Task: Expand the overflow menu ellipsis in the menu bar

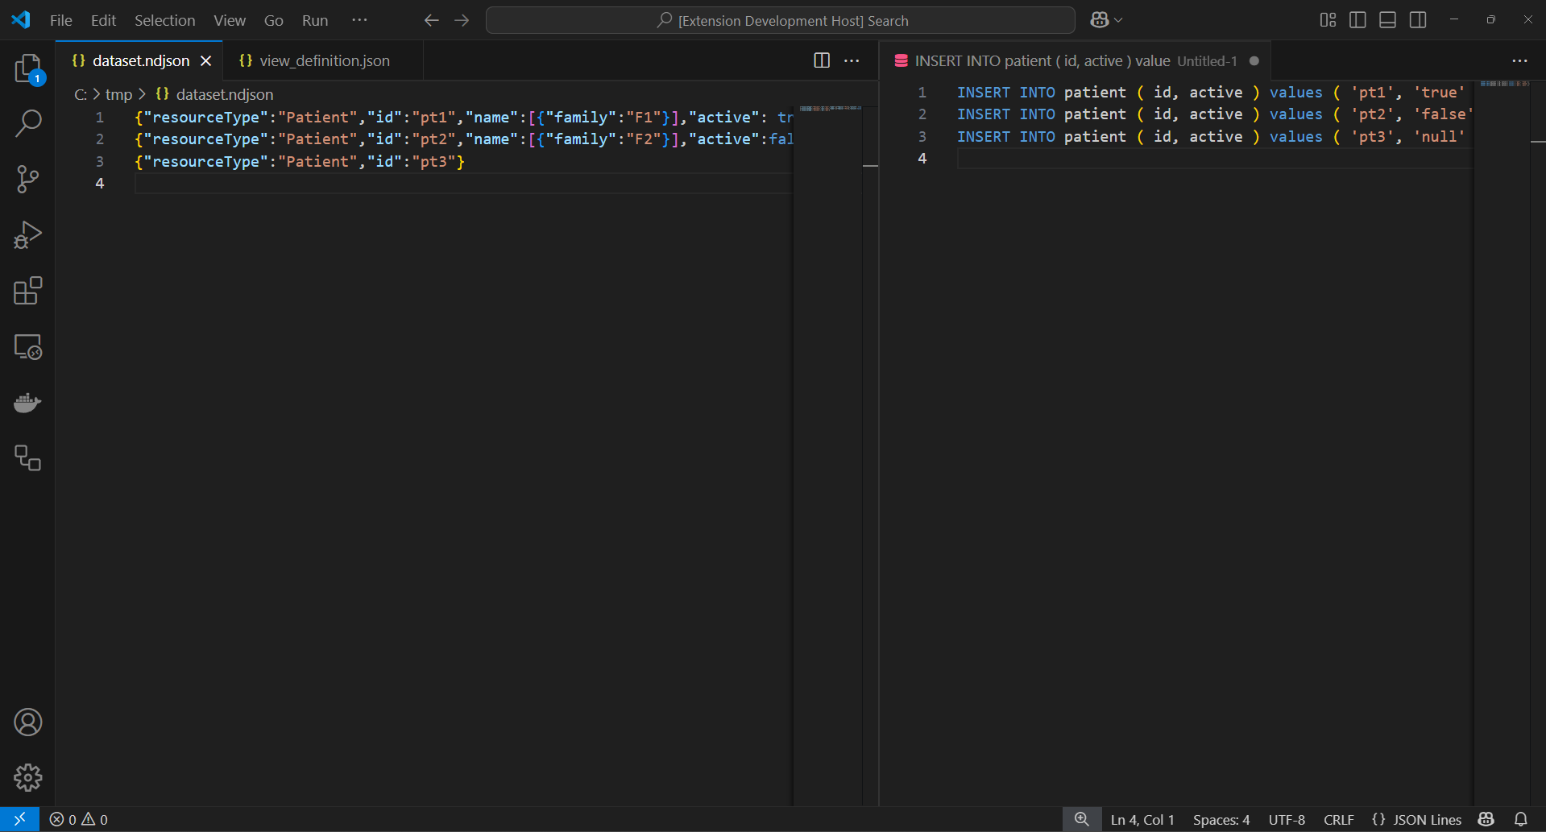Action: (x=359, y=20)
